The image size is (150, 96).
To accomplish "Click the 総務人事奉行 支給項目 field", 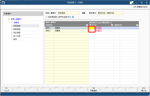I will pyautogui.click(x=68, y=13).
